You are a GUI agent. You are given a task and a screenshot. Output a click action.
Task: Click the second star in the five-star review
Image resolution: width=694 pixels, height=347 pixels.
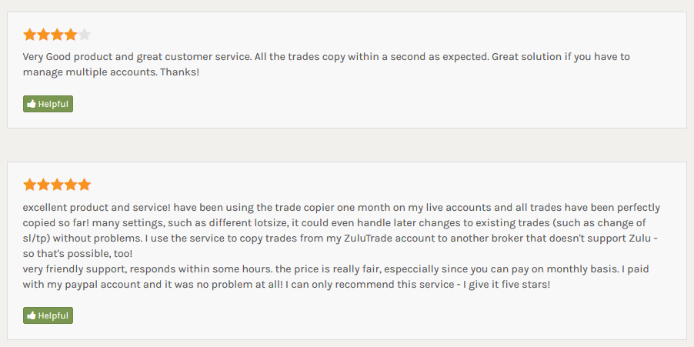pos(43,185)
